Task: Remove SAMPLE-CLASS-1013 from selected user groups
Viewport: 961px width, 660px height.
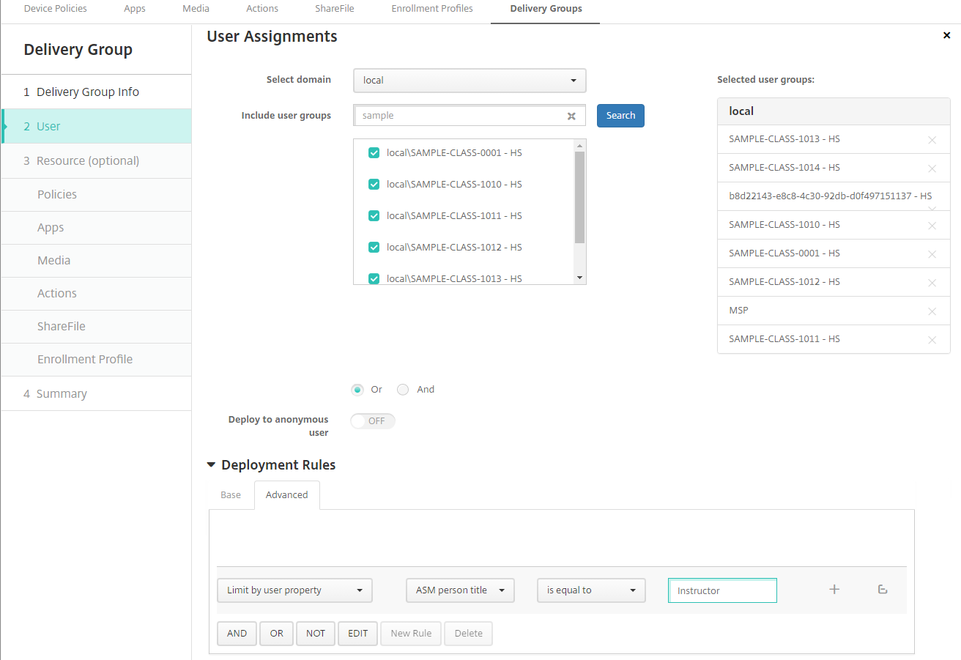Action: tap(932, 140)
